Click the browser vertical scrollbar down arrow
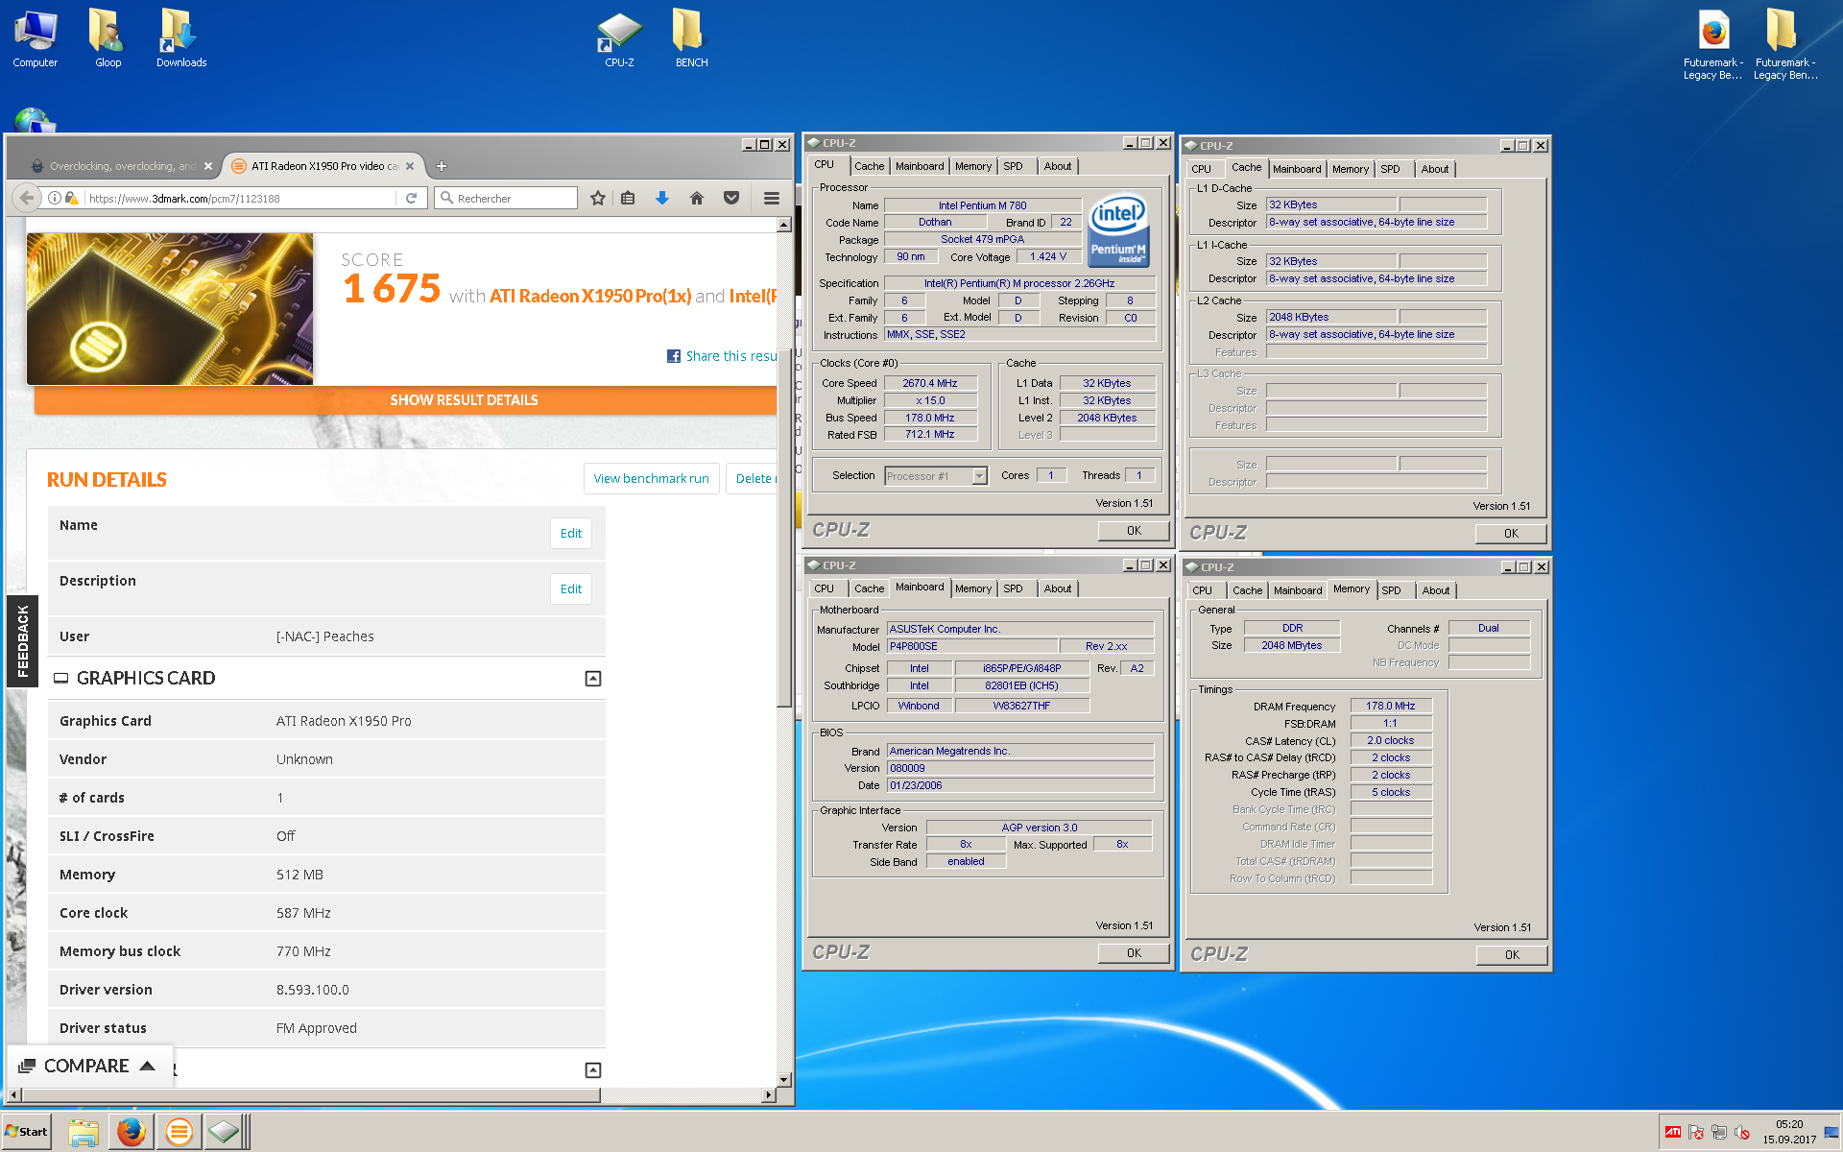Viewport: 1843px width, 1152px height. tap(784, 1079)
